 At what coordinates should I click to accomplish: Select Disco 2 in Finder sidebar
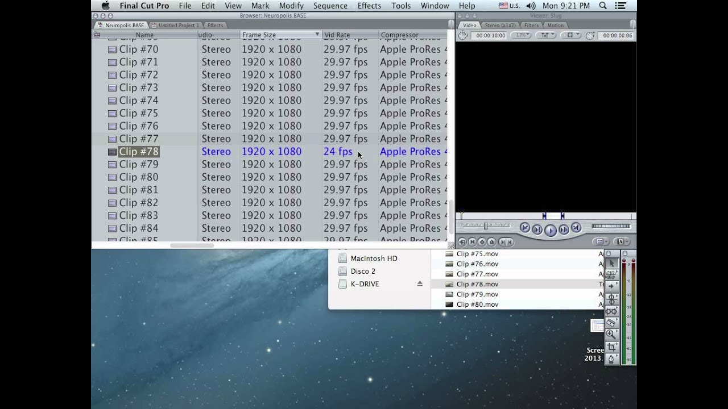pyautogui.click(x=363, y=271)
